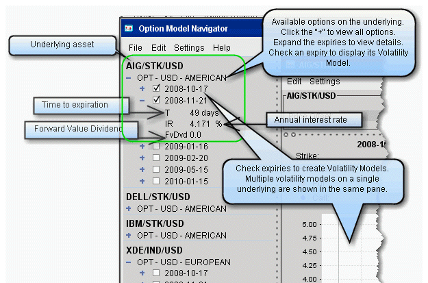Enable the 2009-02-20 expiry checkbox
This screenshot has height=283, width=428.
point(157,158)
